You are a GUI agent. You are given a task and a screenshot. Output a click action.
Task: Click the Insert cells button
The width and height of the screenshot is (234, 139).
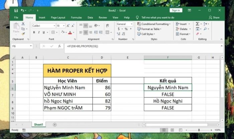pos(183,24)
